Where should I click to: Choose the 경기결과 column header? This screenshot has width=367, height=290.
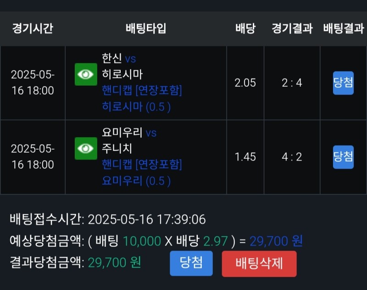(292, 28)
